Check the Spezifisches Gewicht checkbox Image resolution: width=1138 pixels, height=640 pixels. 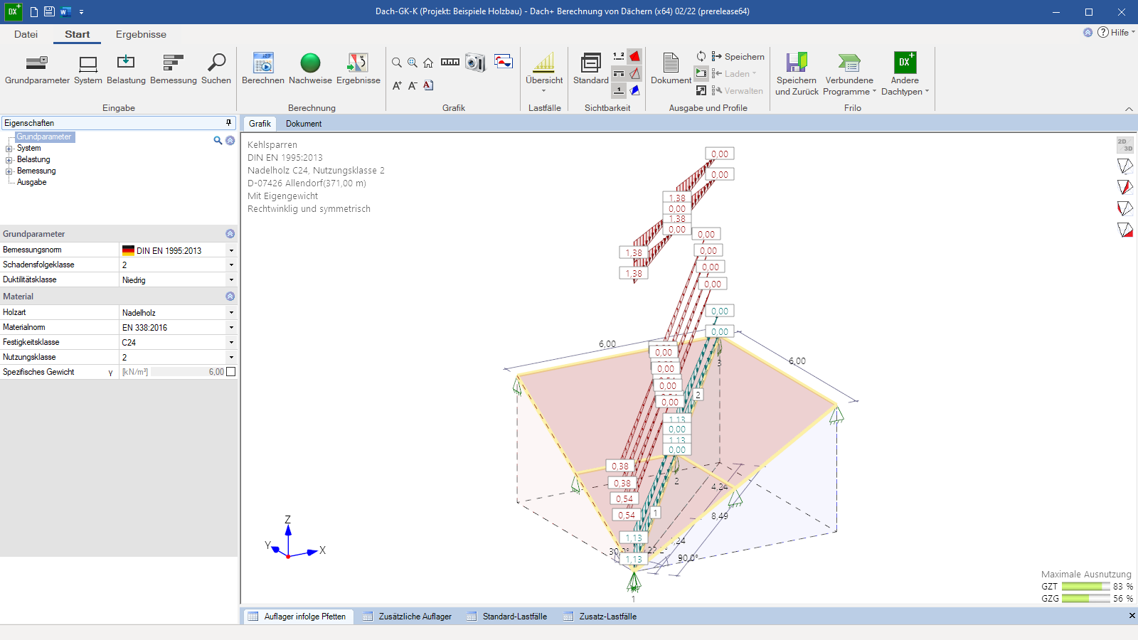pyautogui.click(x=230, y=372)
